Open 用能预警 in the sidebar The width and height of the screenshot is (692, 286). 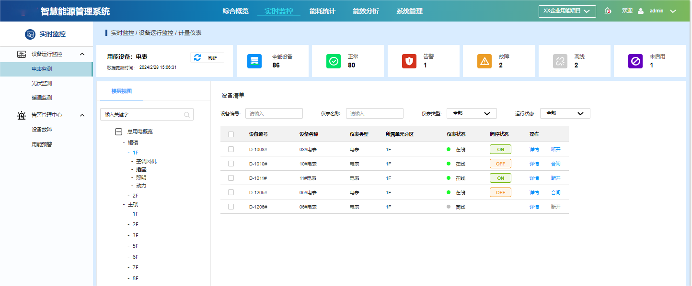42,144
